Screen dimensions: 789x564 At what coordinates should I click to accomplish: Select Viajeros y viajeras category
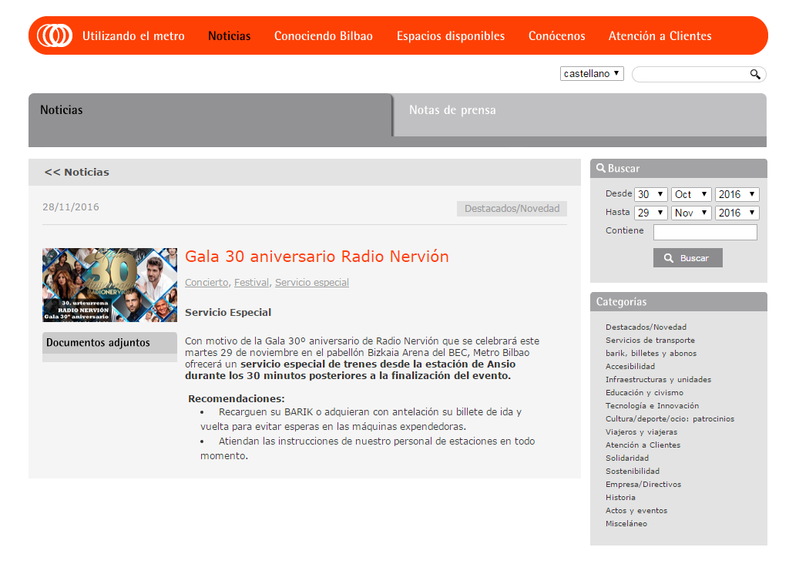click(642, 431)
